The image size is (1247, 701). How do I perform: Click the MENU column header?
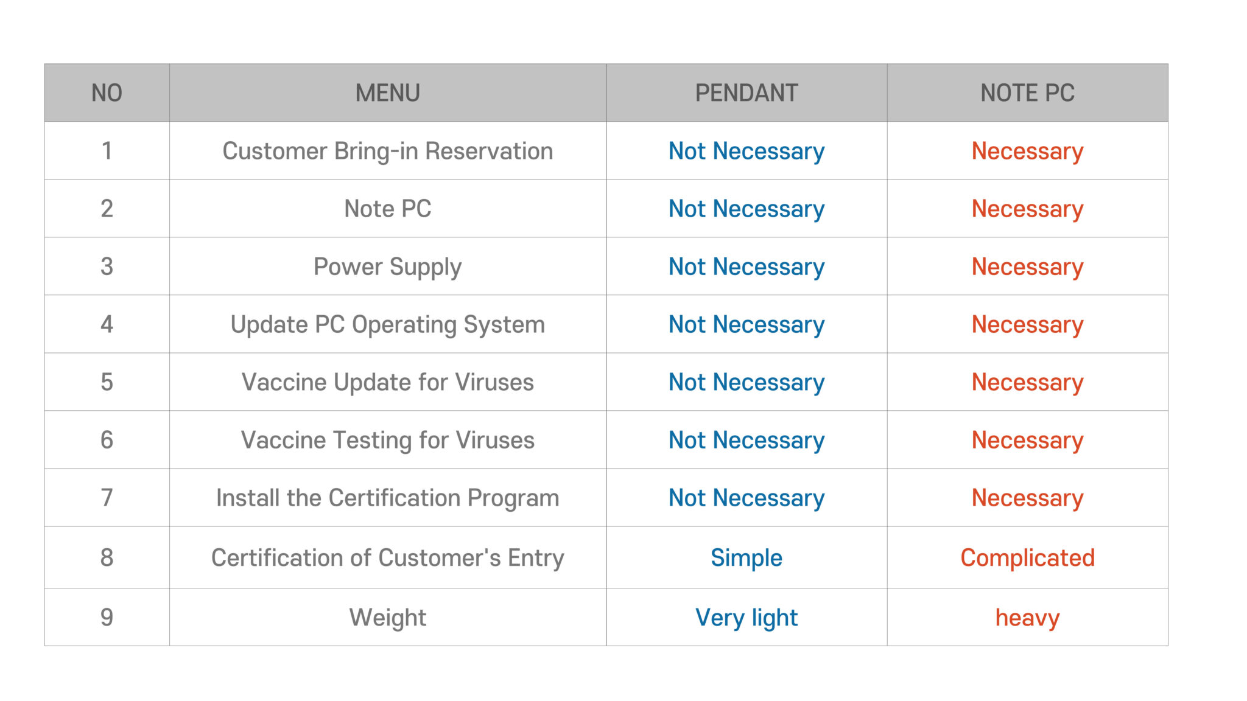pos(388,93)
